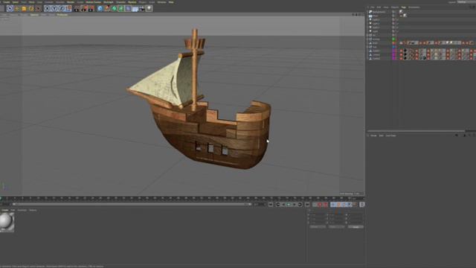Open the Select menu in menu bar
Screen dimensions: 476x268
(x=15, y=2)
